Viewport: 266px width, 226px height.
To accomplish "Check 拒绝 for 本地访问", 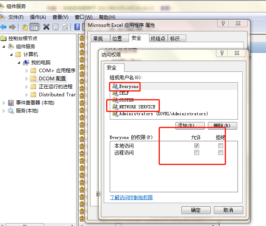I will [221, 146].
